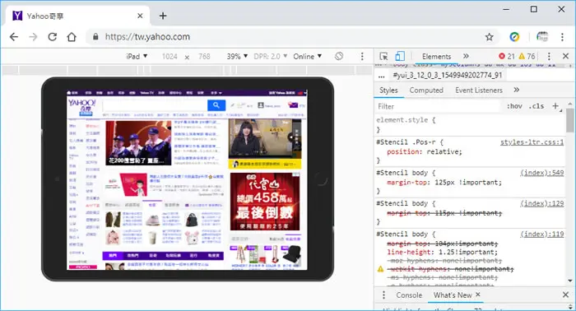Open the 39% zoom dropdown

click(x=237, y=56)
